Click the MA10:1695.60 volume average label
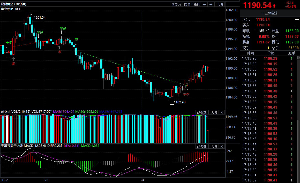300x183 pixels. (x=87, y=111)
